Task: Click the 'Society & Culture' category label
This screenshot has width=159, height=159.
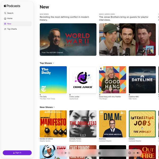Action: (46, 139)
